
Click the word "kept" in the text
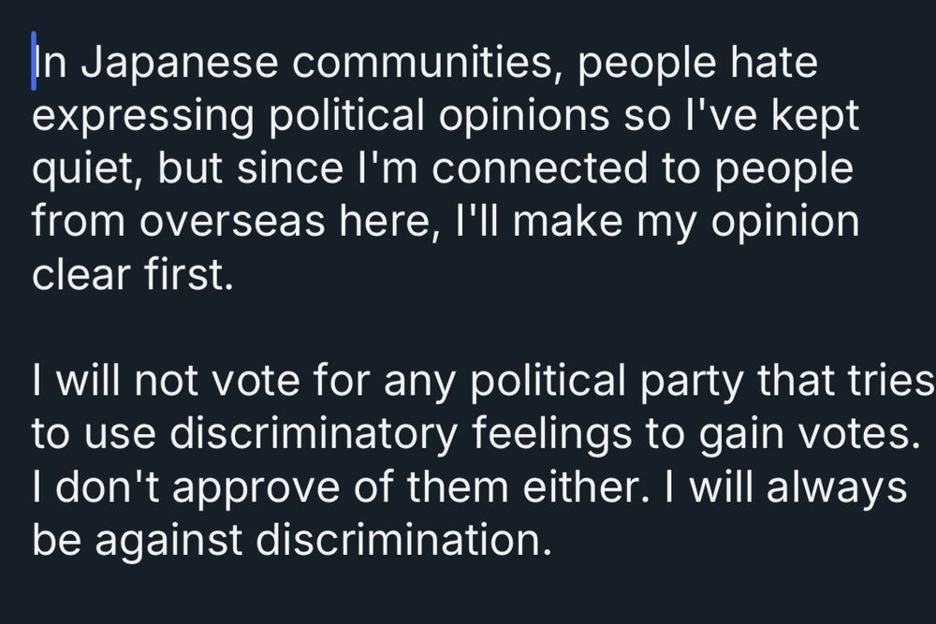coord(817,117)
